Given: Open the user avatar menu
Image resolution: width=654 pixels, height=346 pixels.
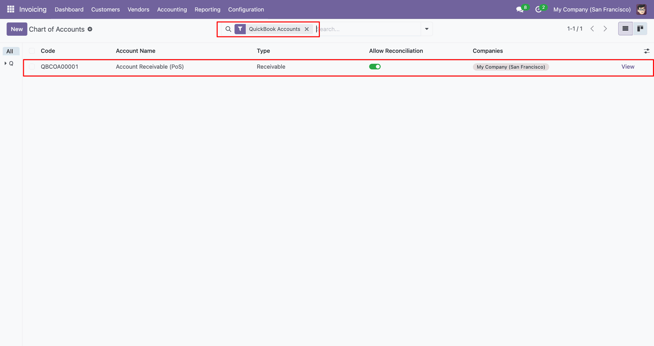Looking at the screenshot, I should tap(641, 10).
